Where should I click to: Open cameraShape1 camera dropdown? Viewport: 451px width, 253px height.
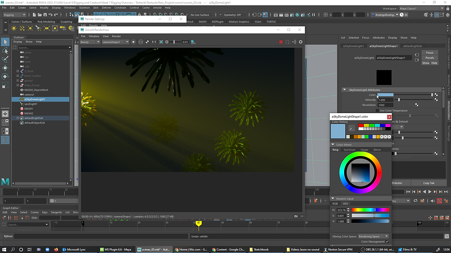pos(115,42)
